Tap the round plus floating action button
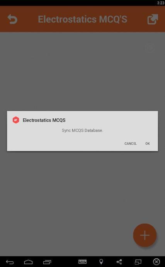This screenshot has height=267, width=165. click(145, 235)
